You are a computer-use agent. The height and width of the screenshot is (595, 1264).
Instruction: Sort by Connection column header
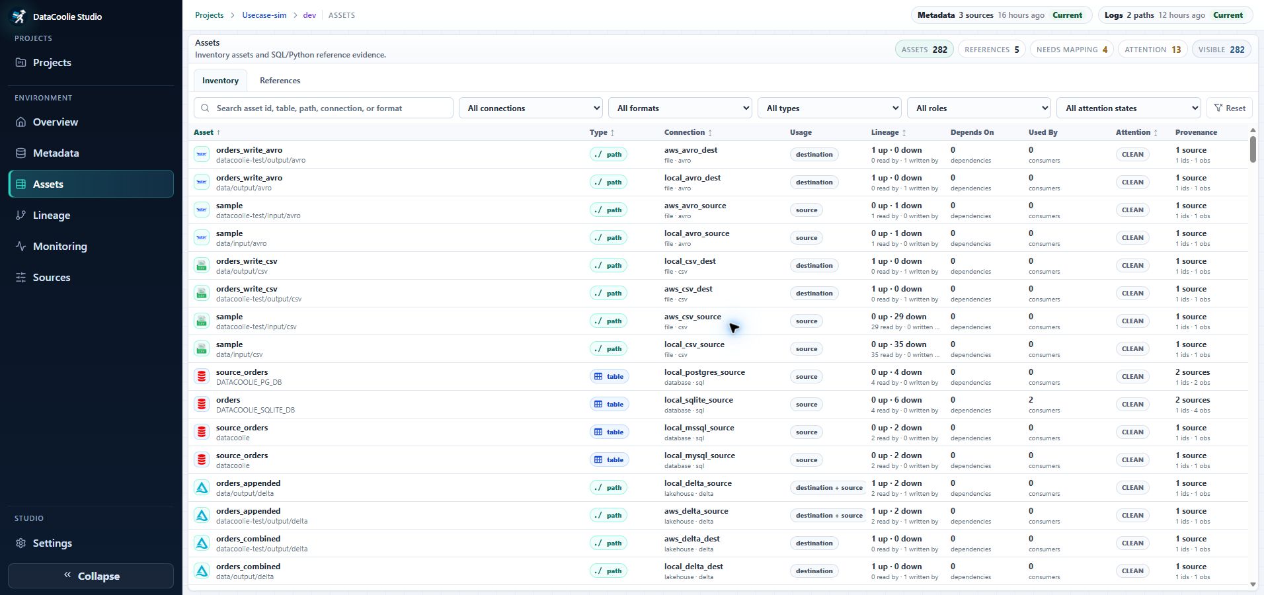coord(688,132)
